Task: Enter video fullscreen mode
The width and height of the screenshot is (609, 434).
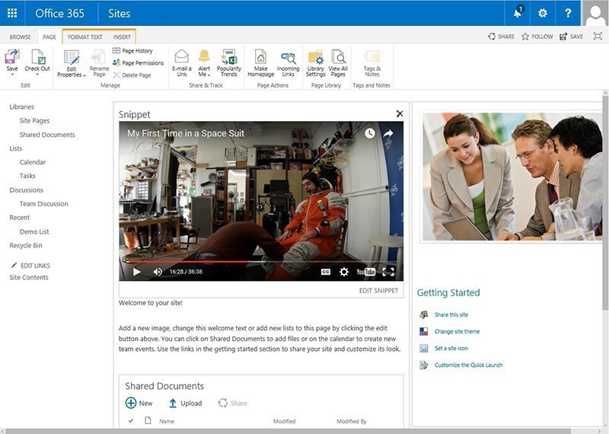Action: point(388,272)
